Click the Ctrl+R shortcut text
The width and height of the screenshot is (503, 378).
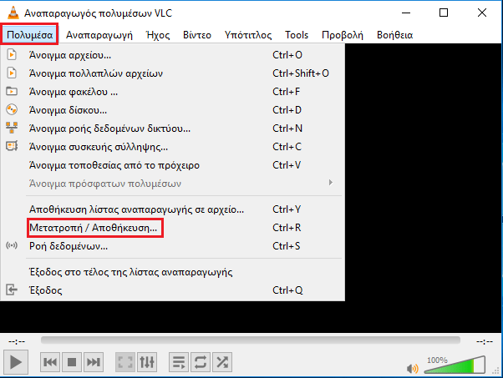point(287,228)
